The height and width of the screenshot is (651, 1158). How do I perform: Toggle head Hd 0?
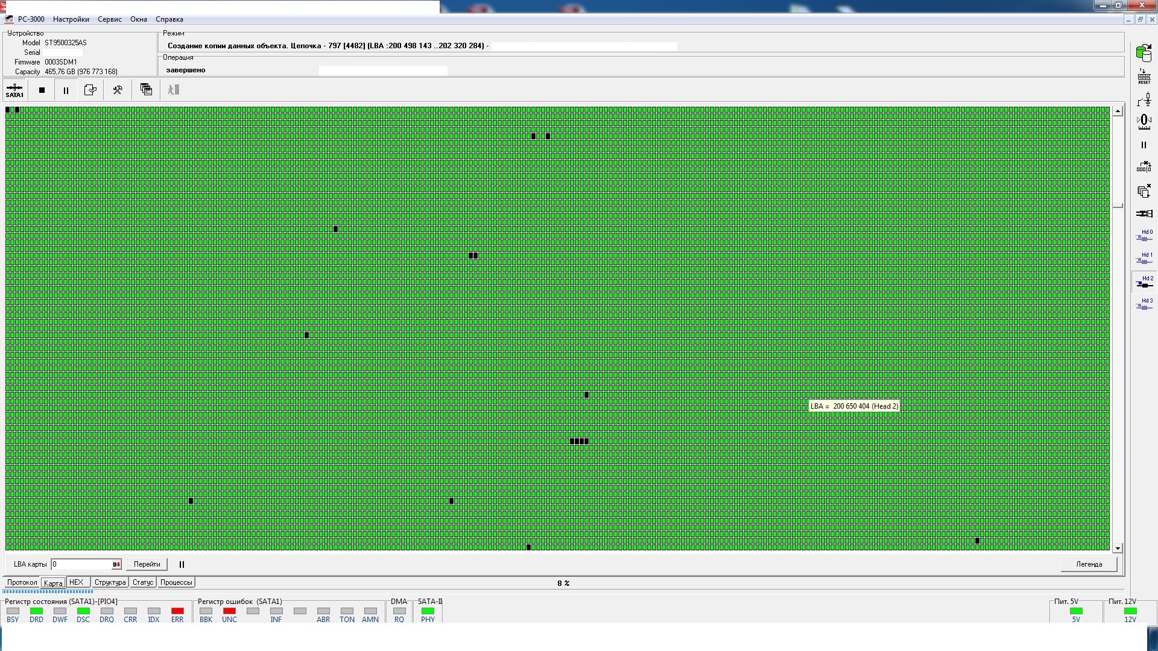[1144, 235]
